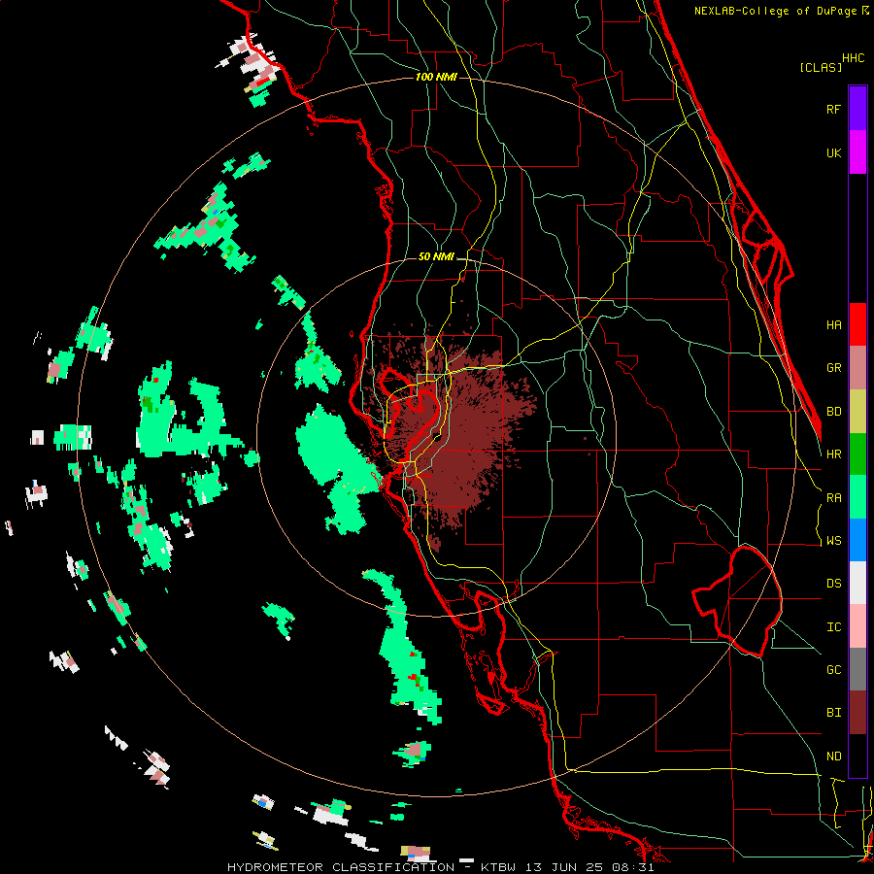Select the GR pink legend swatch

(x=857, y=368)
